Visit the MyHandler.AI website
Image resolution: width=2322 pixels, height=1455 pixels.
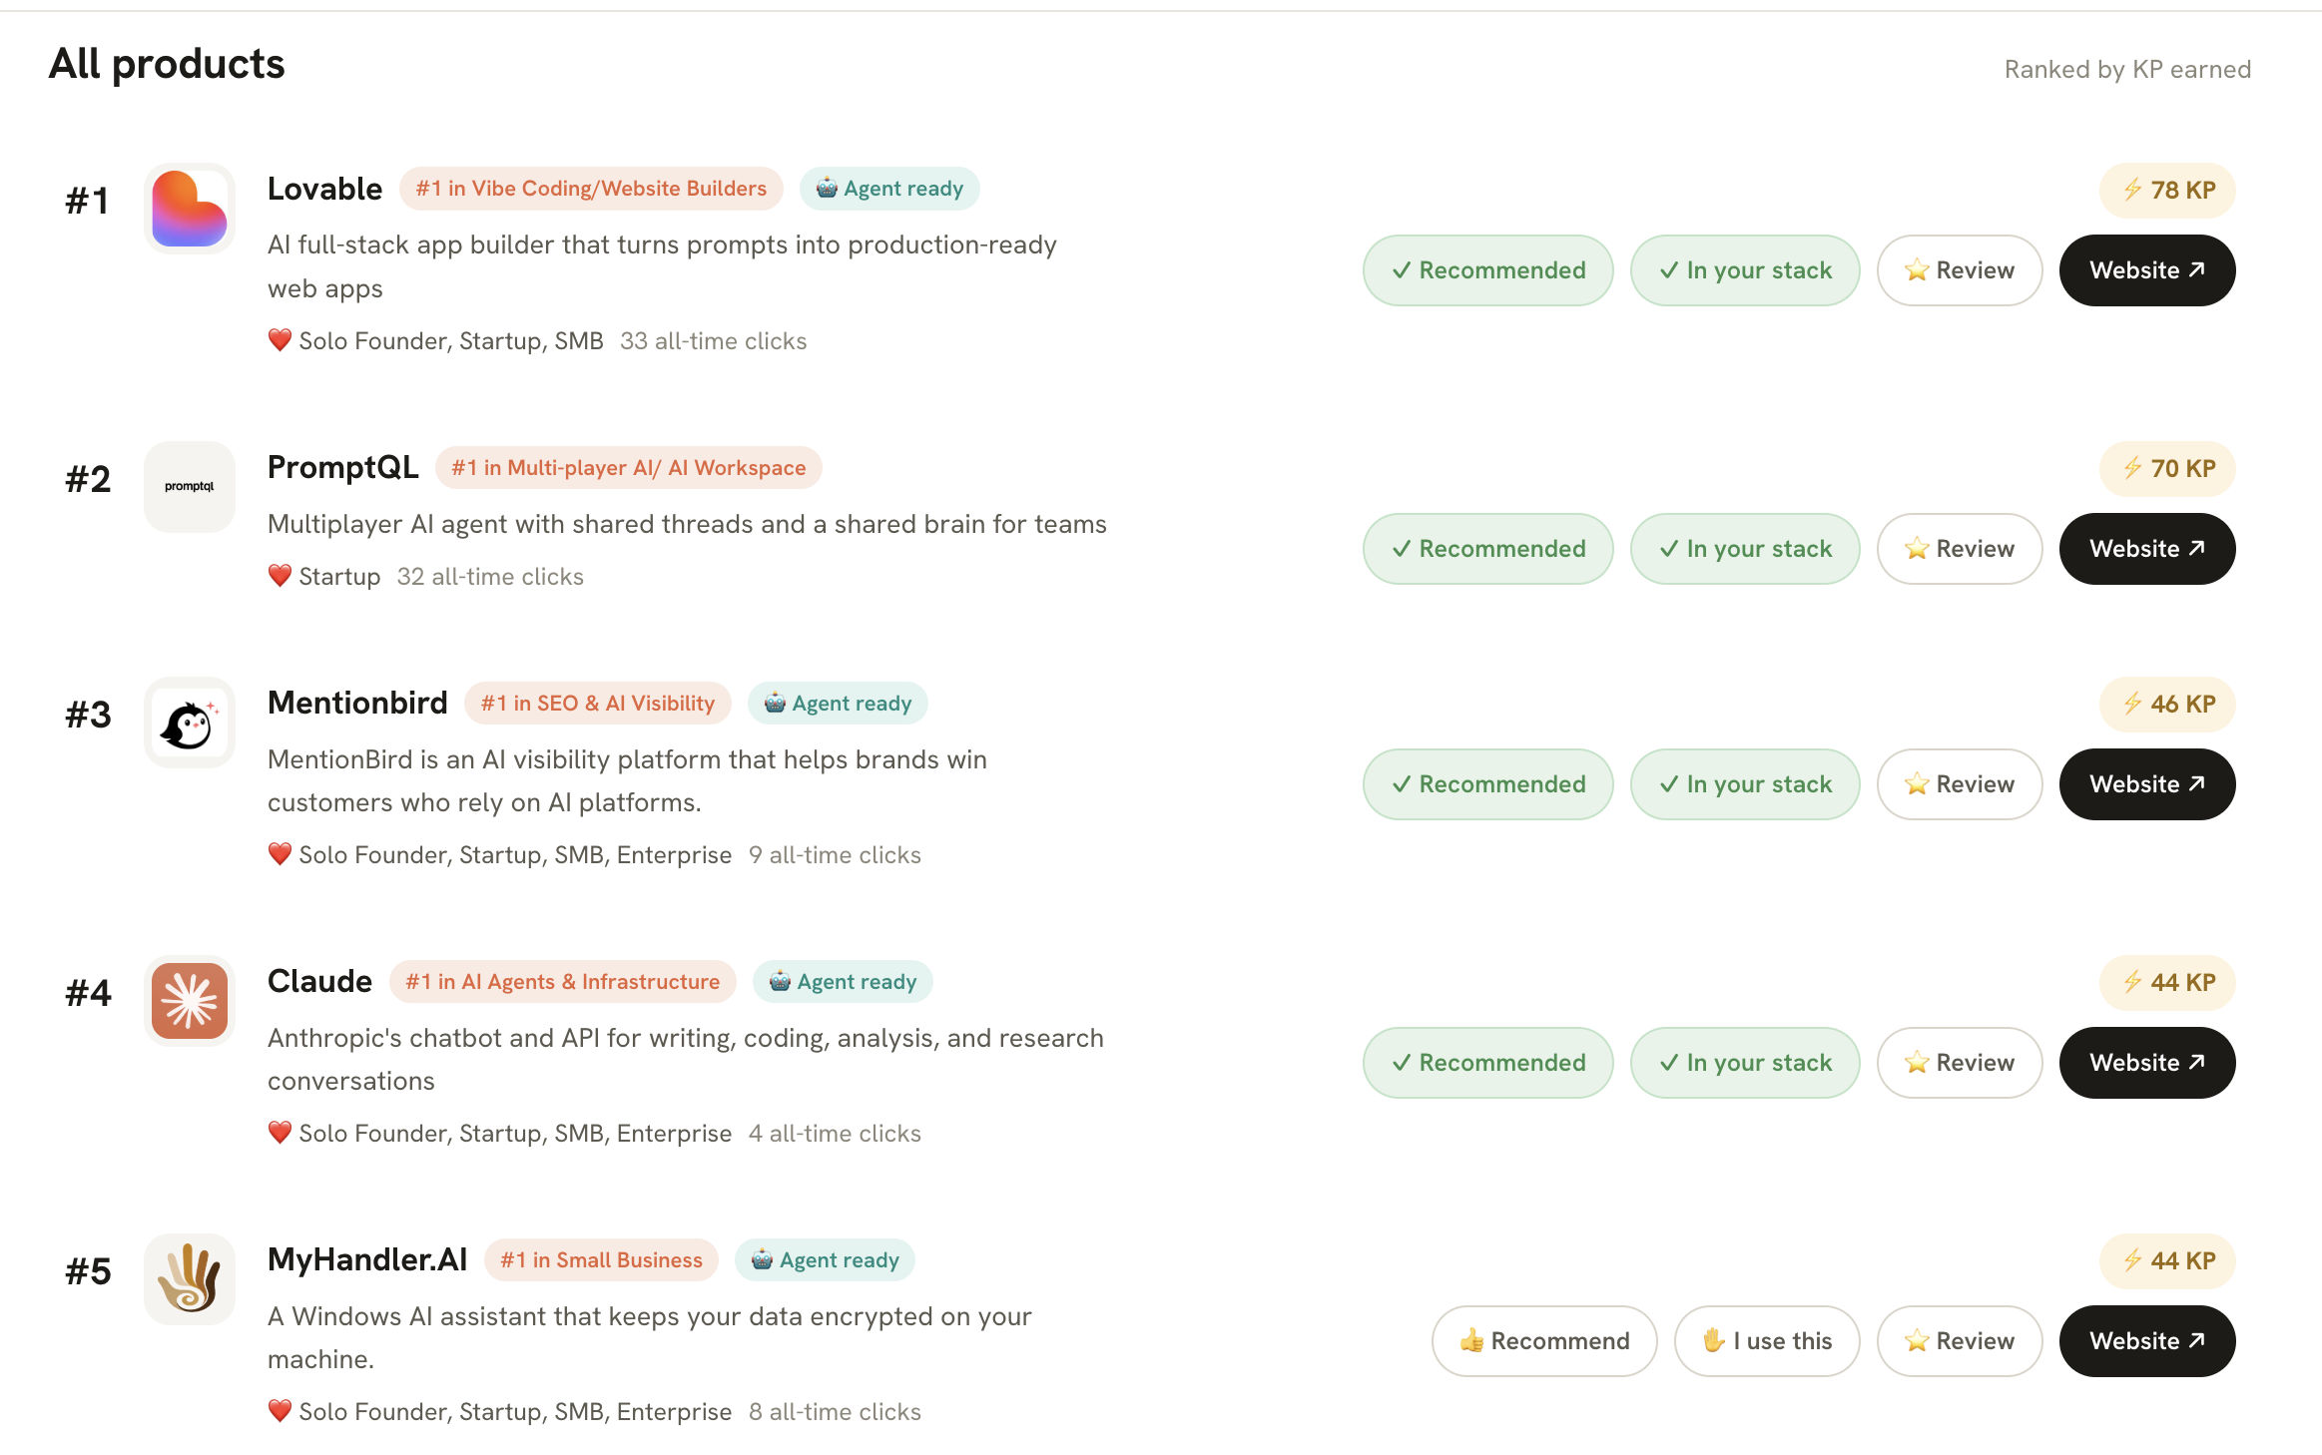pyautogui.click(x=2147, y=1341)
